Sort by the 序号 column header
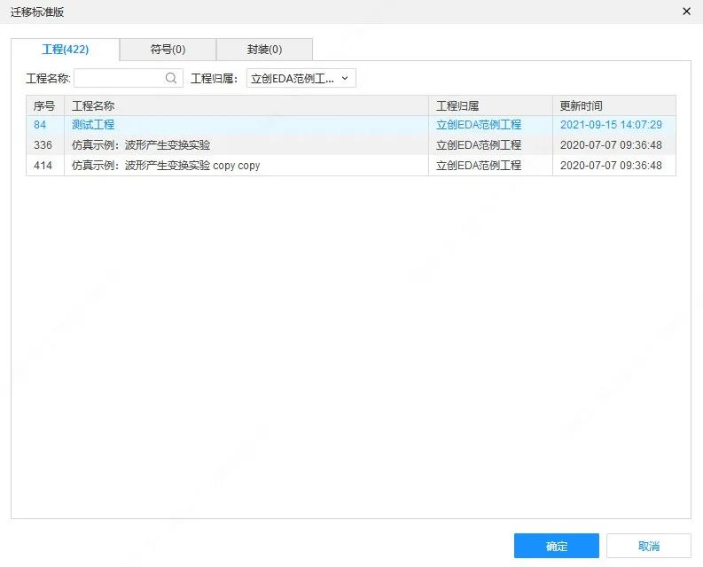The height and width of the screenshot is (567, 703). (x=44, y=105)
